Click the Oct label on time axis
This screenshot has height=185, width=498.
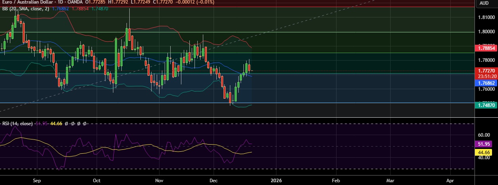click(x=96, y=180)
